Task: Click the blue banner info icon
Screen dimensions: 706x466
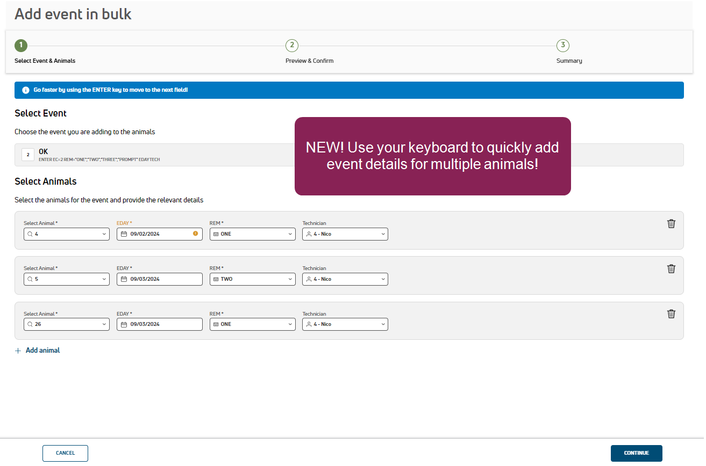Action: (25, 90)
